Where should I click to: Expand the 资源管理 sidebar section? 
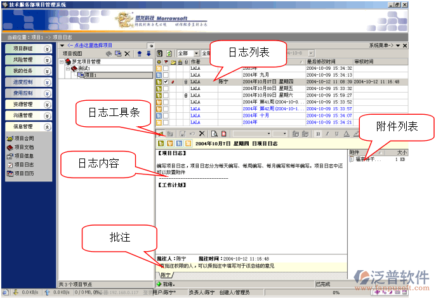click(47, 105)
